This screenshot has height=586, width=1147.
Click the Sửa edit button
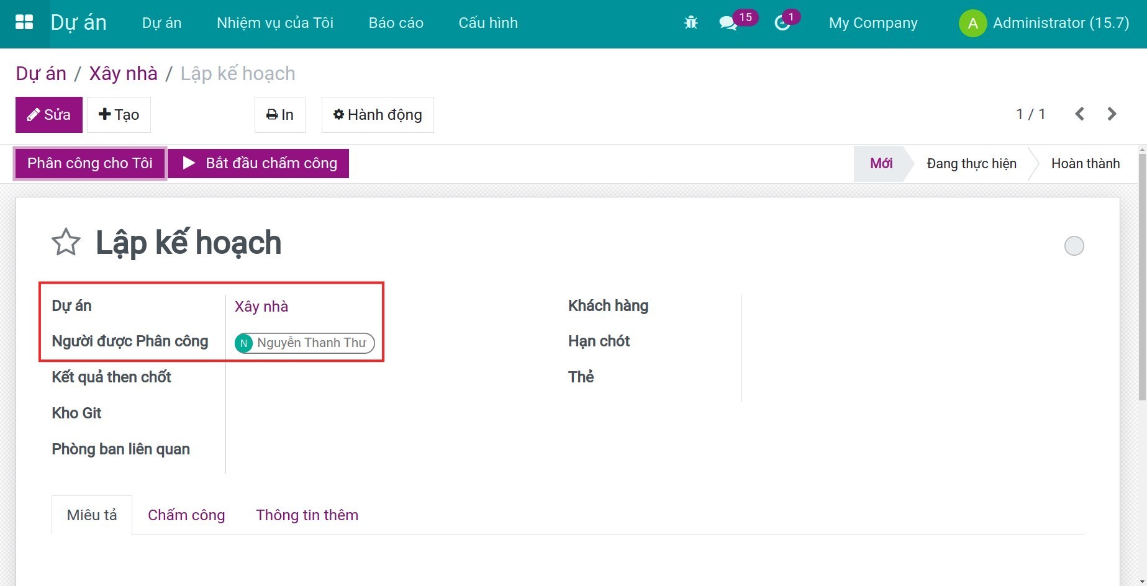[x=49, y=115]
